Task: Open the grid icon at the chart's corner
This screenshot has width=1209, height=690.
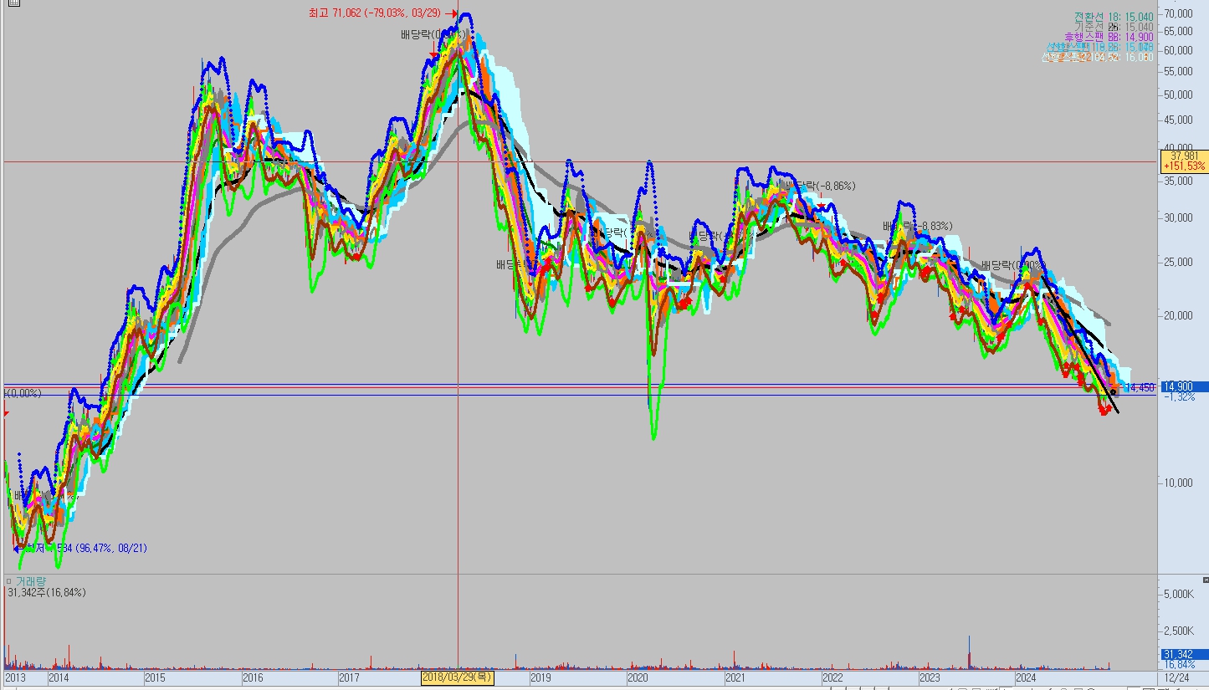Action: click(13, 3)
